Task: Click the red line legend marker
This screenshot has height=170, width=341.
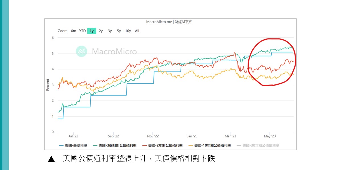Action: coord(144,145)
